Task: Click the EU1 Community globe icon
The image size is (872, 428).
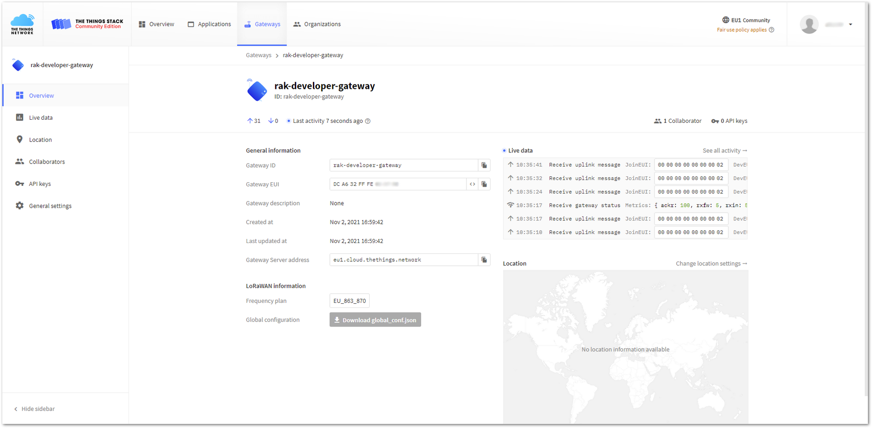Action: [726, 20]
